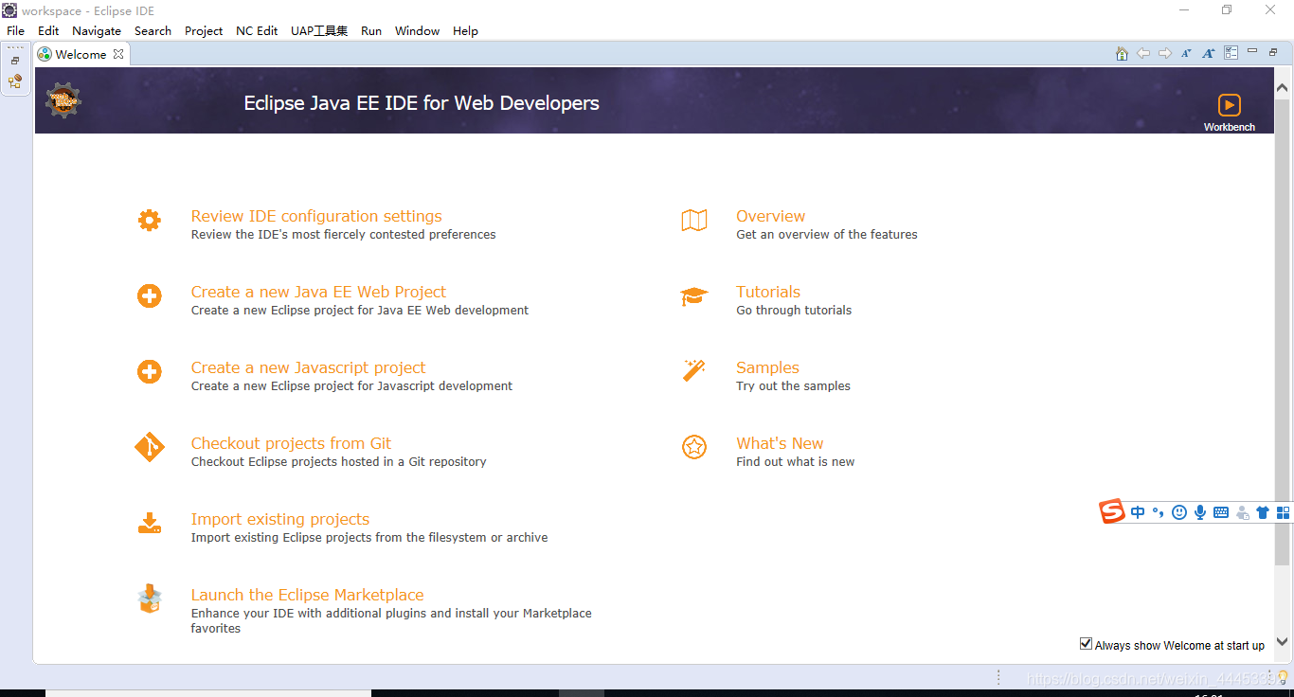Screen dimensions: 1294x697
Task: Minimize the Welcome view
Action: pyautogui.click(x=1252, y=51)
